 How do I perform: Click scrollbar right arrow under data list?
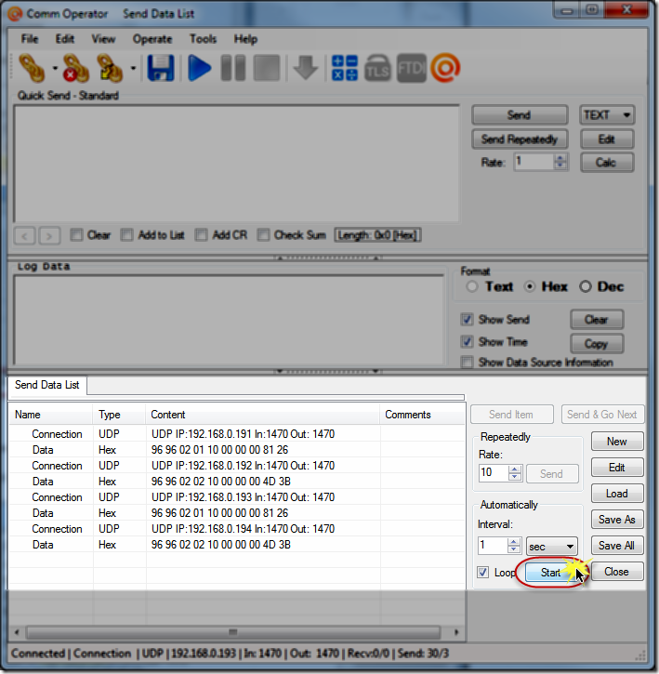coord(456,632)
